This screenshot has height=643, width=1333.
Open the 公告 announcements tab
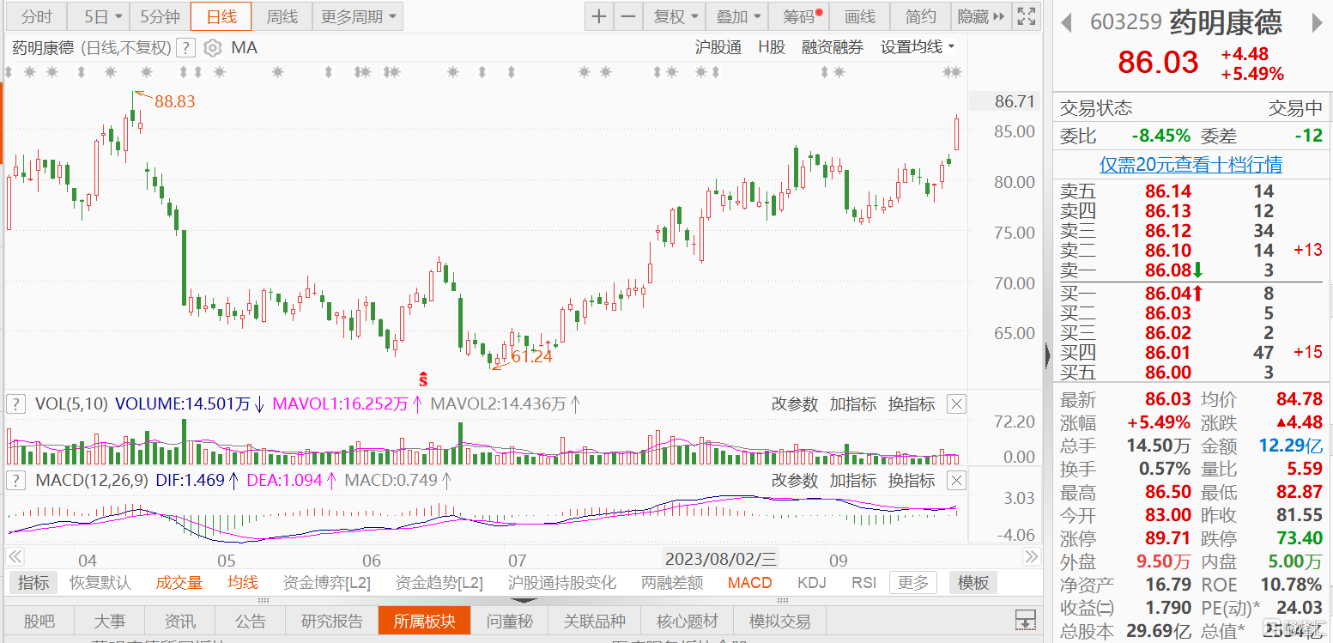tap(251, 621)
